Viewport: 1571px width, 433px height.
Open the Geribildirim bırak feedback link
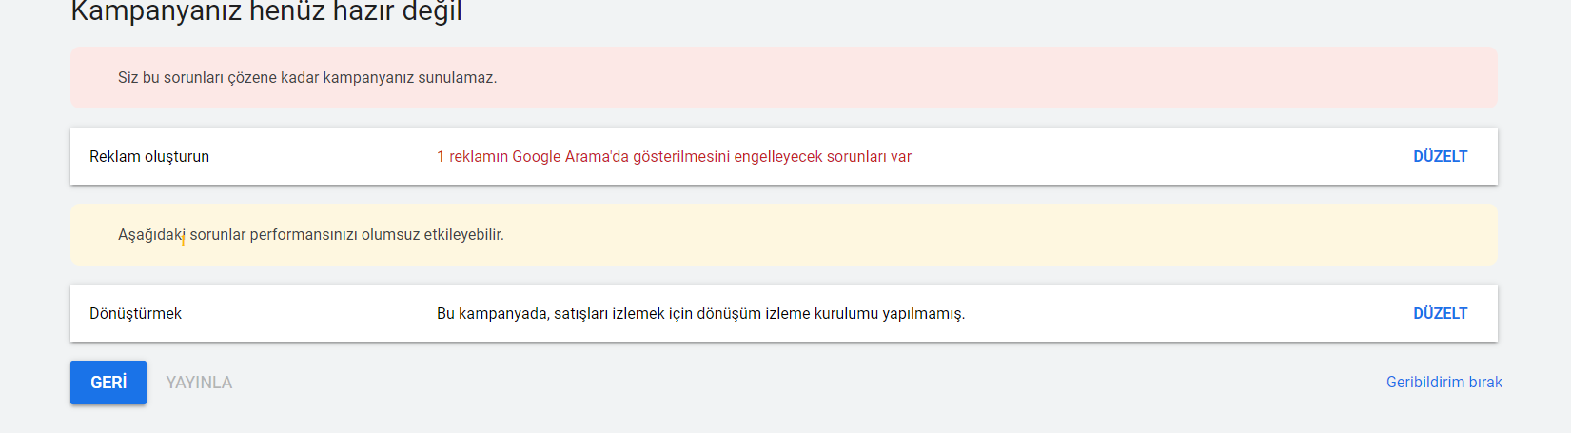pos(1443,382)
